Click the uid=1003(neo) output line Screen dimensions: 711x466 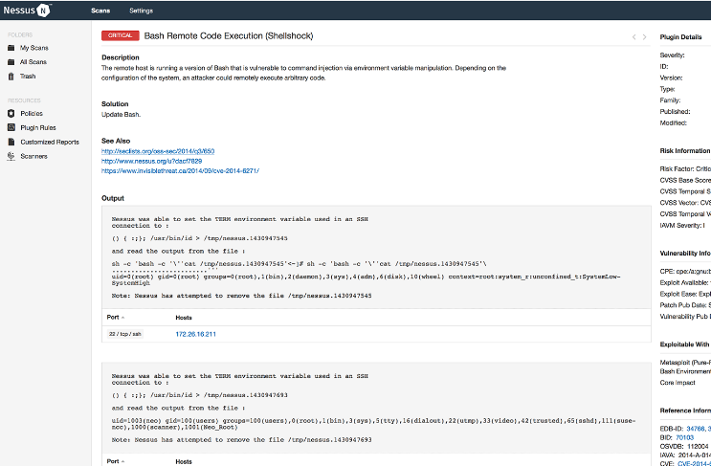(373, 424)
